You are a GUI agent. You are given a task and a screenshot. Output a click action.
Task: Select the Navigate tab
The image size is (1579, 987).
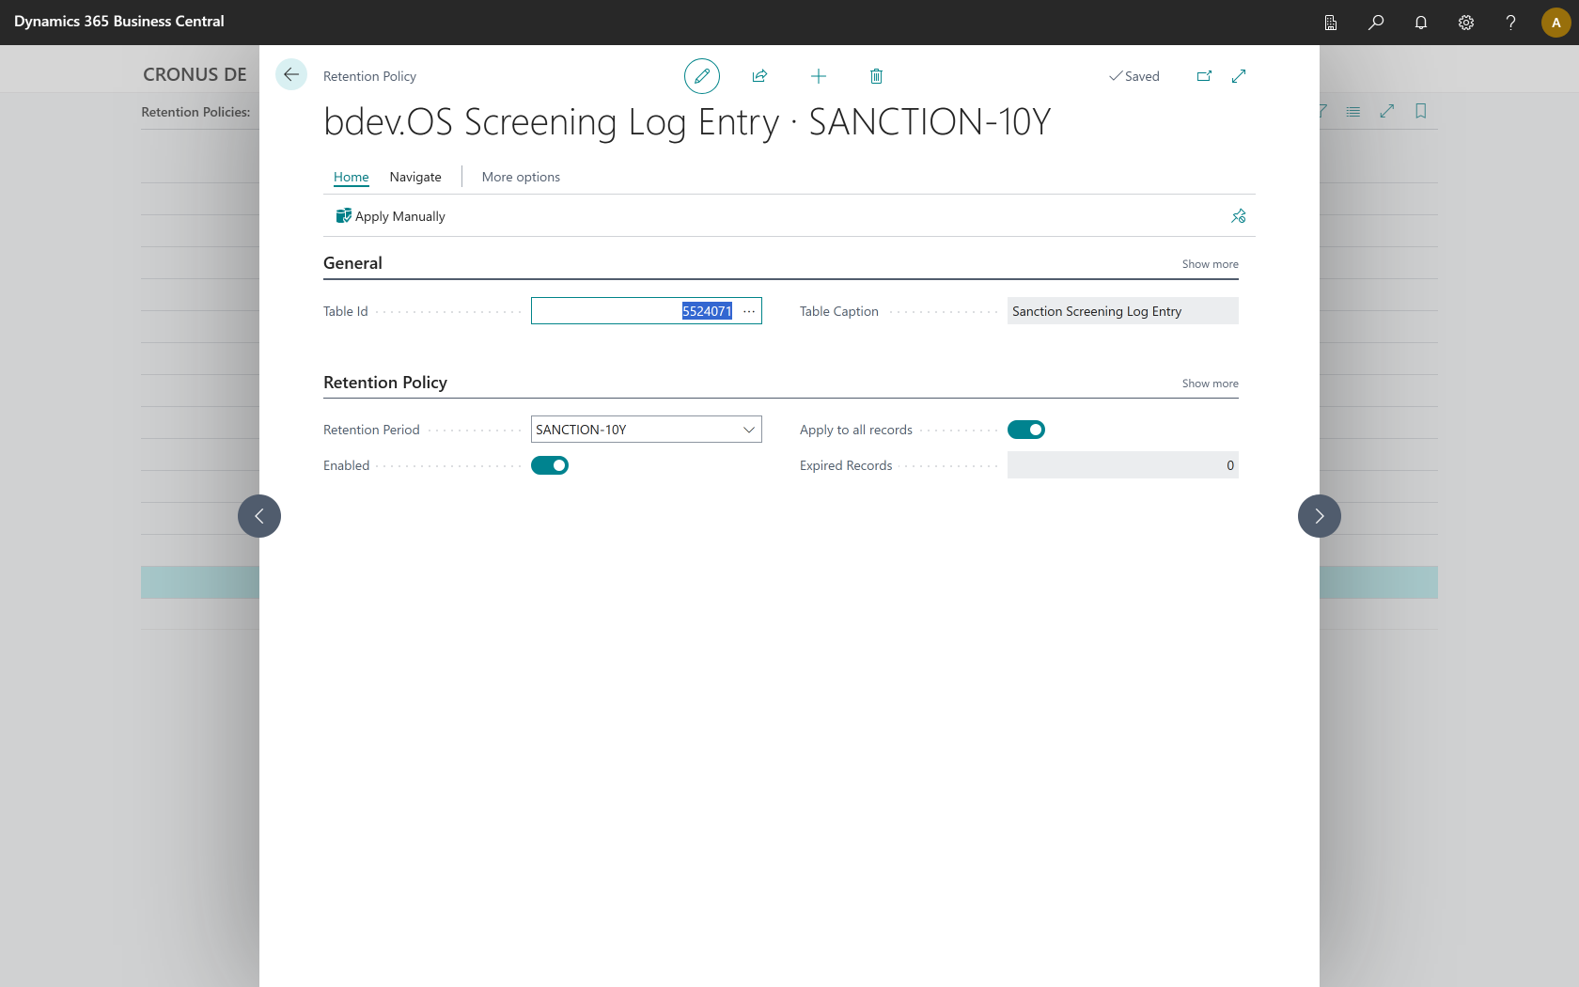click(x=415, y=177)
